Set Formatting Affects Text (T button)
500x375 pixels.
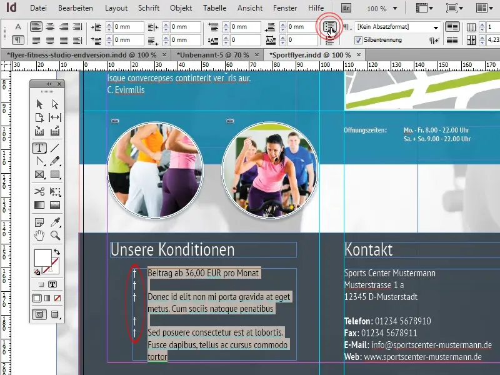click(52, 284)
